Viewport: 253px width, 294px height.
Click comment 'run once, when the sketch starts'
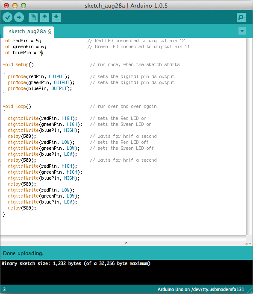click(x=135, y=65)
